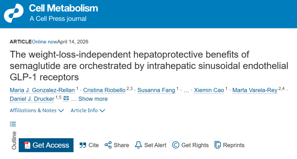The image size is (297, 159).
Task: Click the Cite quotation mark icon
Action: [x=82, y=145]
